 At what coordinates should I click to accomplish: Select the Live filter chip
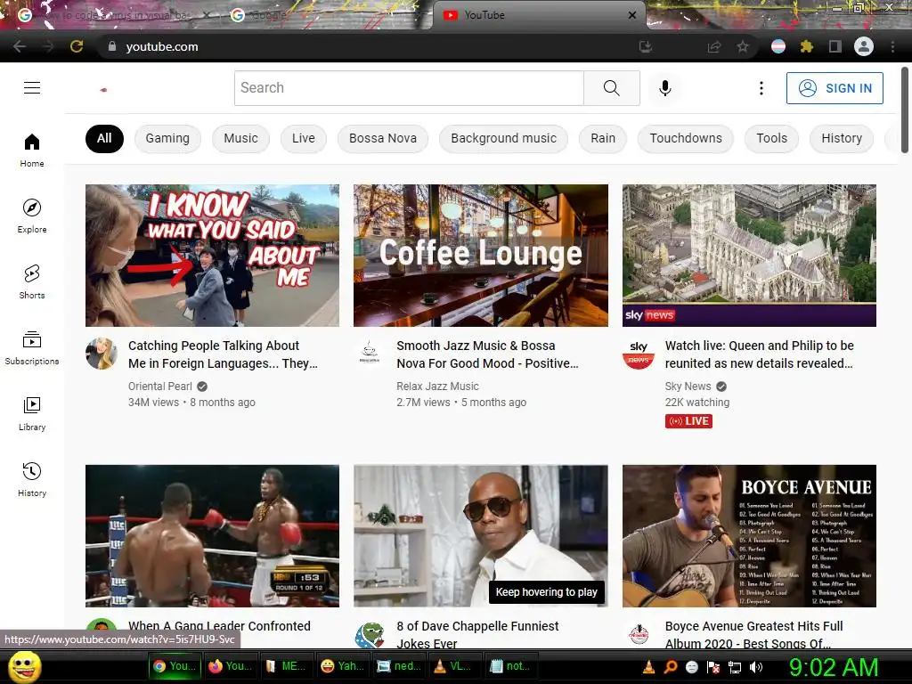304,138
